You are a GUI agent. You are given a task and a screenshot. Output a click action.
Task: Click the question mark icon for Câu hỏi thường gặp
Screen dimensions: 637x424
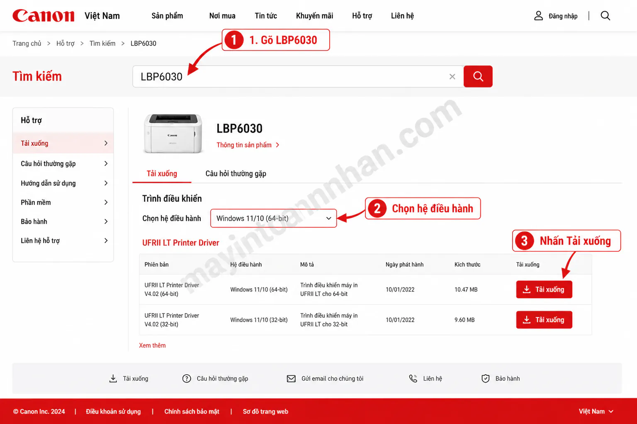tap(187, 378)
